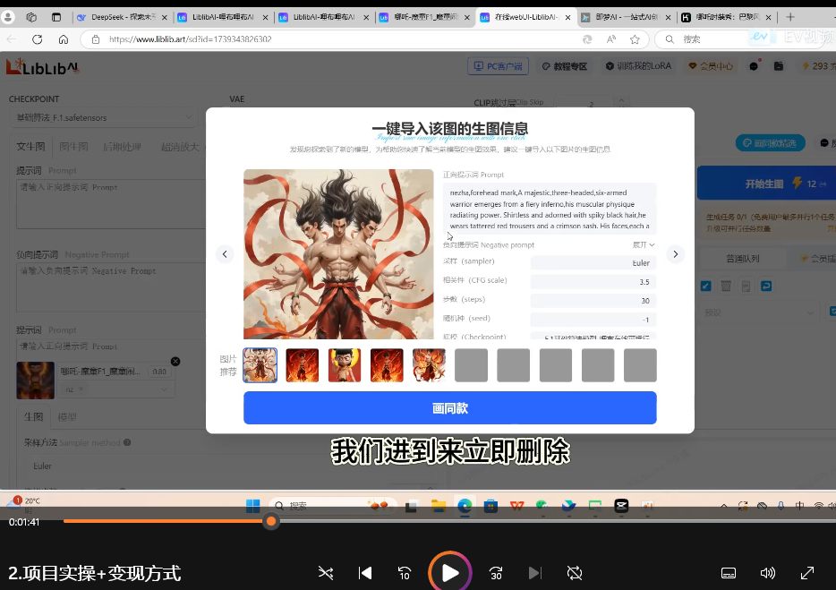Click the blue return arrow icon
836x590 pixels.
(x=766, y=286)
